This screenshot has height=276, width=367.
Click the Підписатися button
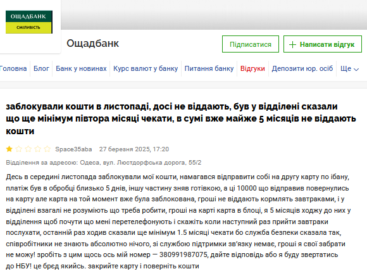tap(251, 44)
